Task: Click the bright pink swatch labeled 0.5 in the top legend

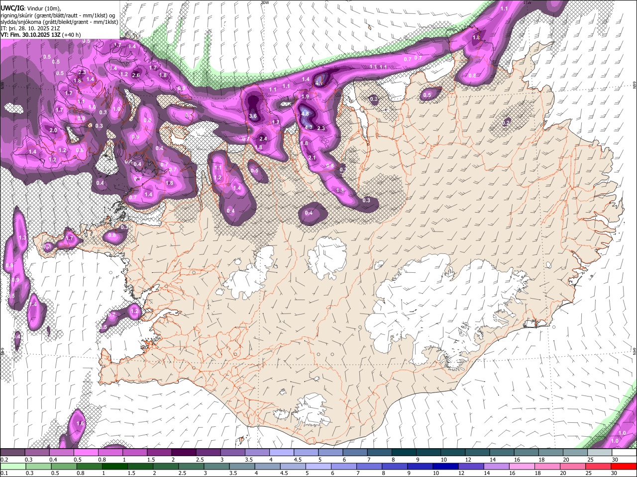Action: point(86,453)
